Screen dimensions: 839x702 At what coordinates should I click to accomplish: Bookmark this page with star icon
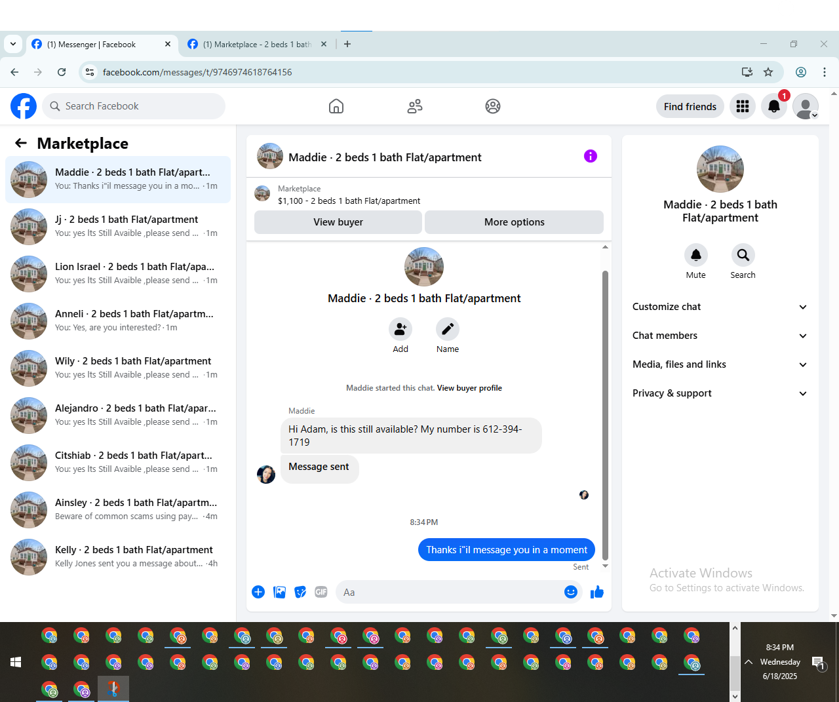point(768,72)
